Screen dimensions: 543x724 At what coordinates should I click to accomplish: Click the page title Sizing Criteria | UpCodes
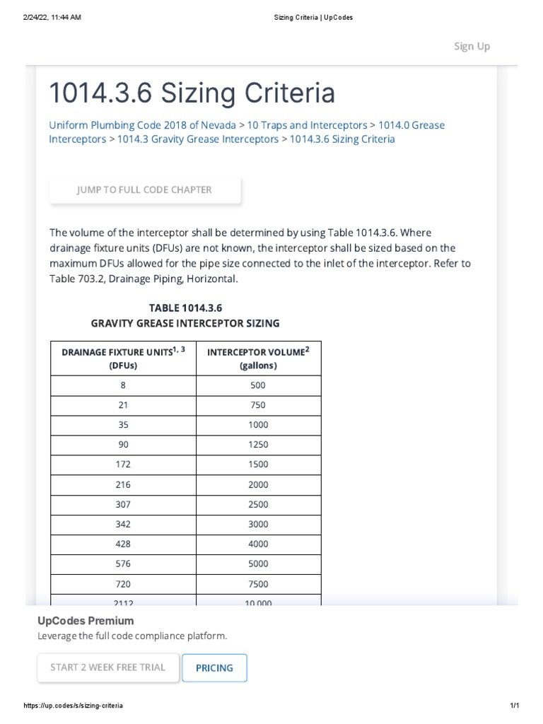(313, 18)
